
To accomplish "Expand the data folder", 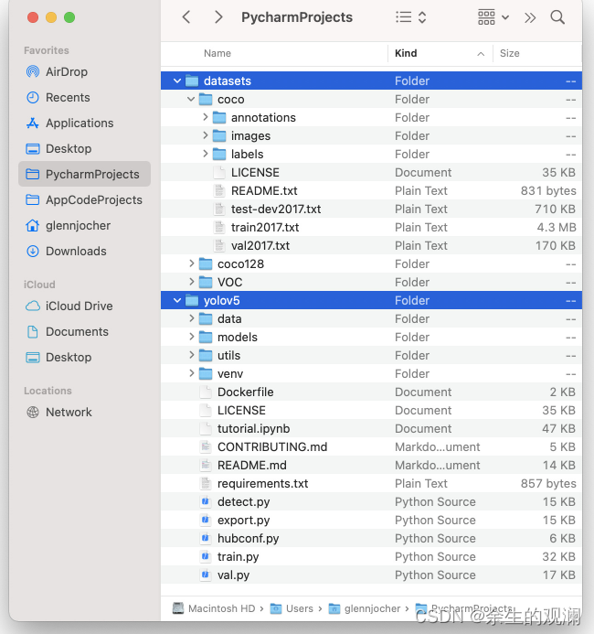I will 191,318.
